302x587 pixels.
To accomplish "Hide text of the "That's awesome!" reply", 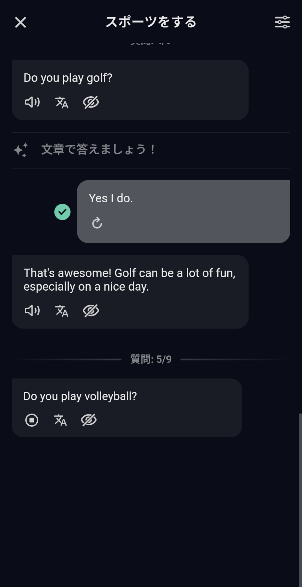I will pos(91,311).
